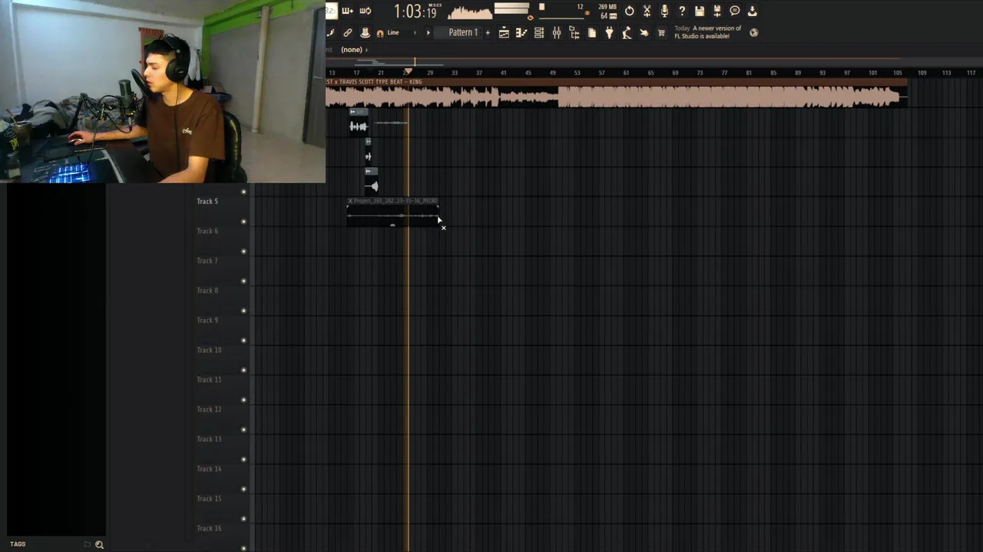View mixer faders icon
983x552 pixels.
coord(557,32)
